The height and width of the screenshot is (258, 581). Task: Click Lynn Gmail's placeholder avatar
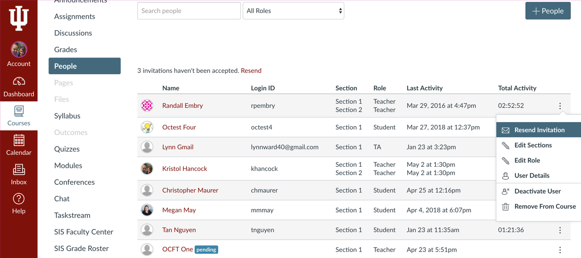(x=147, y=147)
